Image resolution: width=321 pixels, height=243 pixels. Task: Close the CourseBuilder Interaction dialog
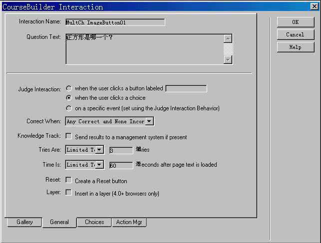point(314,6)
